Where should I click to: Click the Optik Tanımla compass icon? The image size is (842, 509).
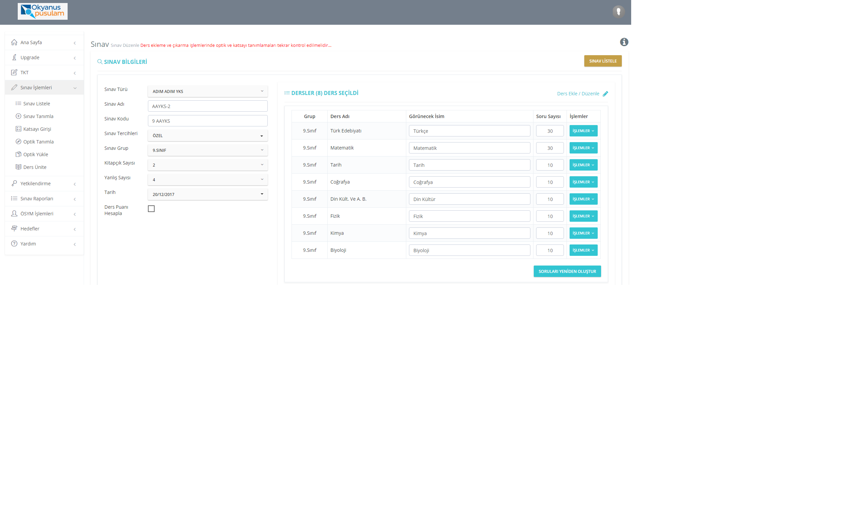coord(18,142)
